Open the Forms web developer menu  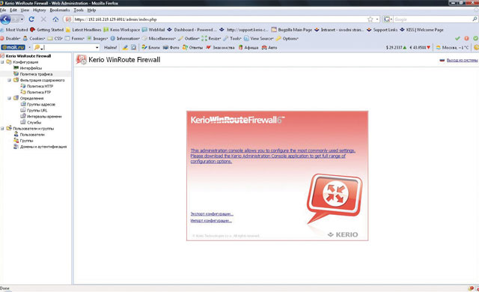(75, 38)
